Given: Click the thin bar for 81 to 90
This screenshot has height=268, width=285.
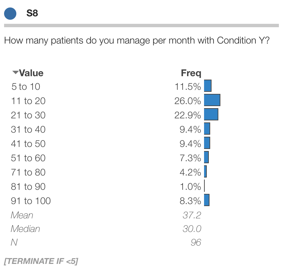Looking at the screenshot, I should [x=204, y=186].
